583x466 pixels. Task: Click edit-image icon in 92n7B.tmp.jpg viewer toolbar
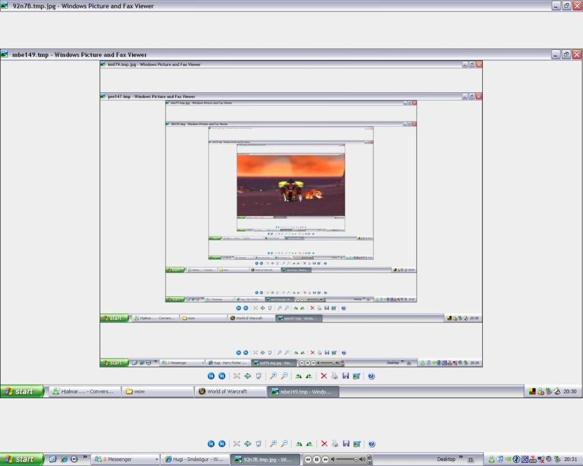(357, 443)
